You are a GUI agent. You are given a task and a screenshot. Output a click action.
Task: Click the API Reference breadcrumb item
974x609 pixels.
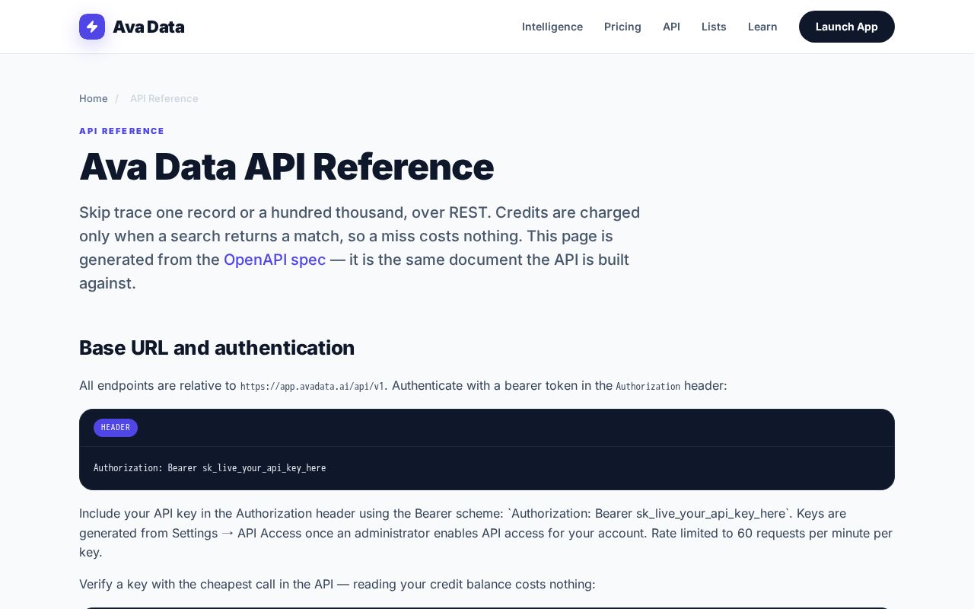click(164, 98)
